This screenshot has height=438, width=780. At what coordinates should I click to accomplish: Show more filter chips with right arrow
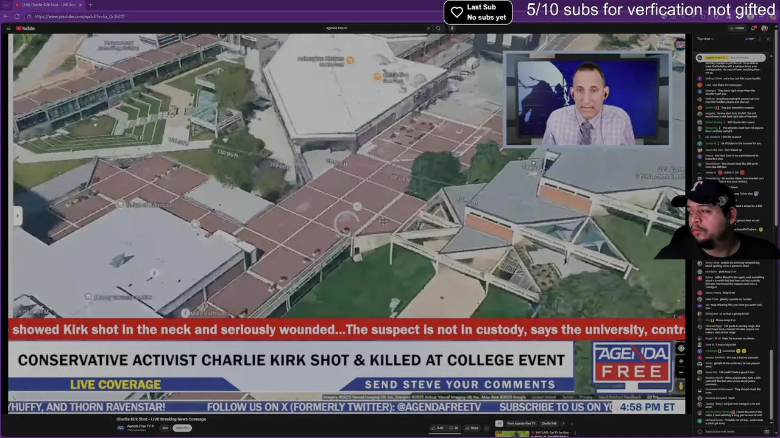tap(571, 423)
